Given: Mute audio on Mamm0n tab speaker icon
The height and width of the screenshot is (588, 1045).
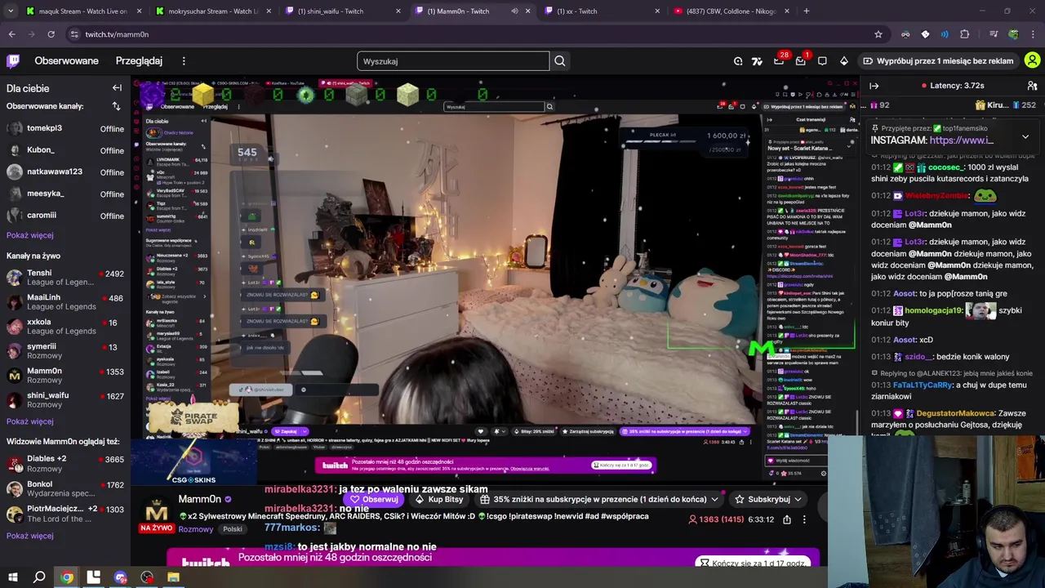Looking at the screenshot, I should coord(514,11).
